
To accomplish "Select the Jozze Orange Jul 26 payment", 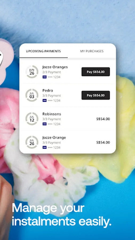I will (x=67, y=142).
